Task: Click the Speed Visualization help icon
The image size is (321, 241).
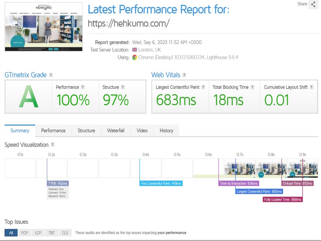Action: [53, 145]
